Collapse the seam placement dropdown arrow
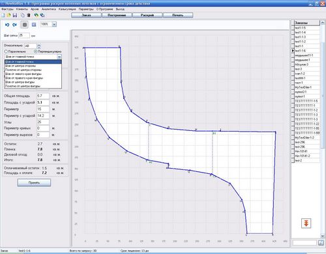 tap(59, 57)
